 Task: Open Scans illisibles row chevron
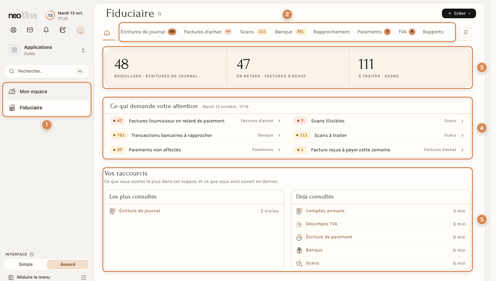tap(462, 121)
